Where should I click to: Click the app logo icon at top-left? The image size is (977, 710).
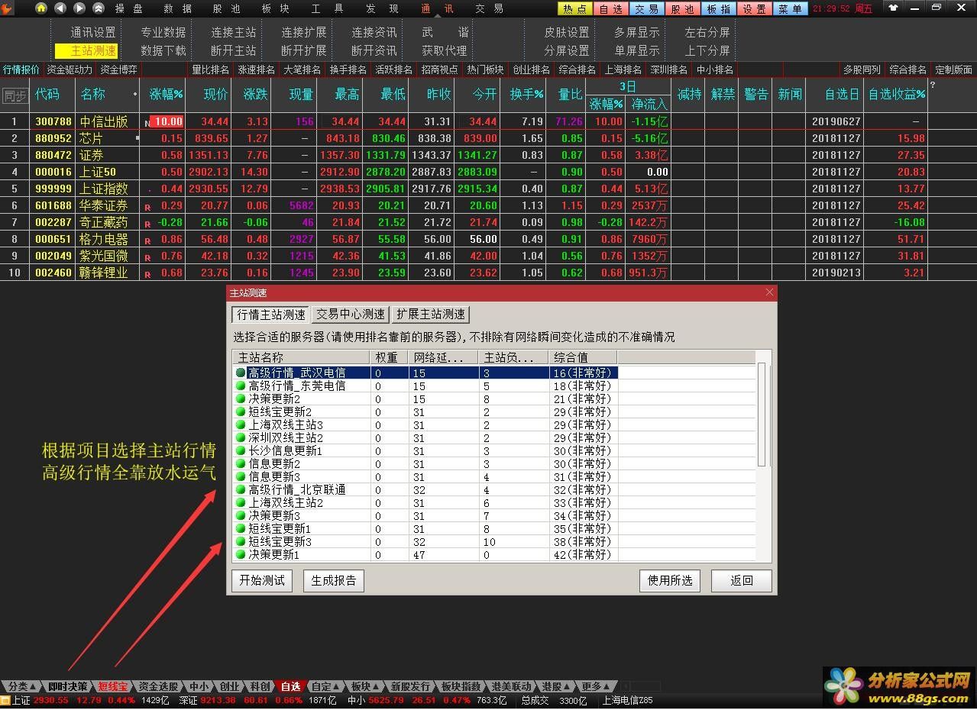pyautogui.click(x=7, y=8)
